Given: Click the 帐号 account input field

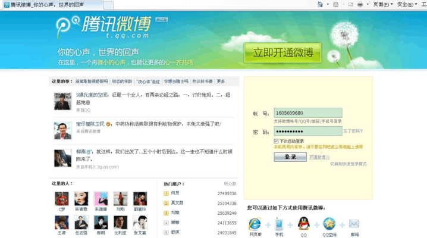Looking at the screenshot, I should (x=307, y=112).
